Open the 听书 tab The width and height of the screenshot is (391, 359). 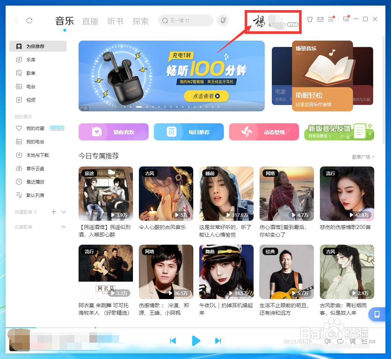pos(115,21)
